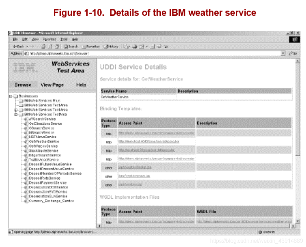Click the Stop loading toolbar icon

(43, 46)
